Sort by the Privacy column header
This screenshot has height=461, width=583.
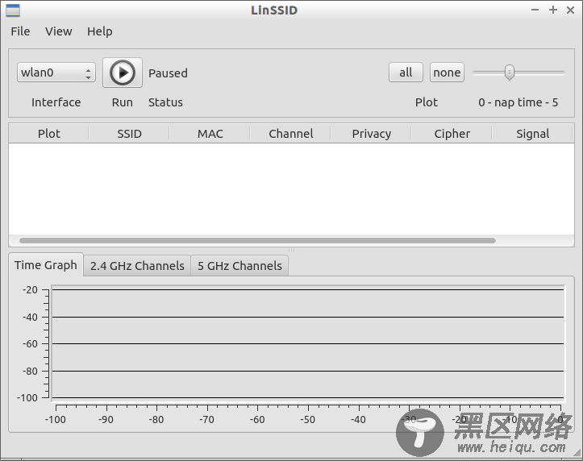click(372, 134)
